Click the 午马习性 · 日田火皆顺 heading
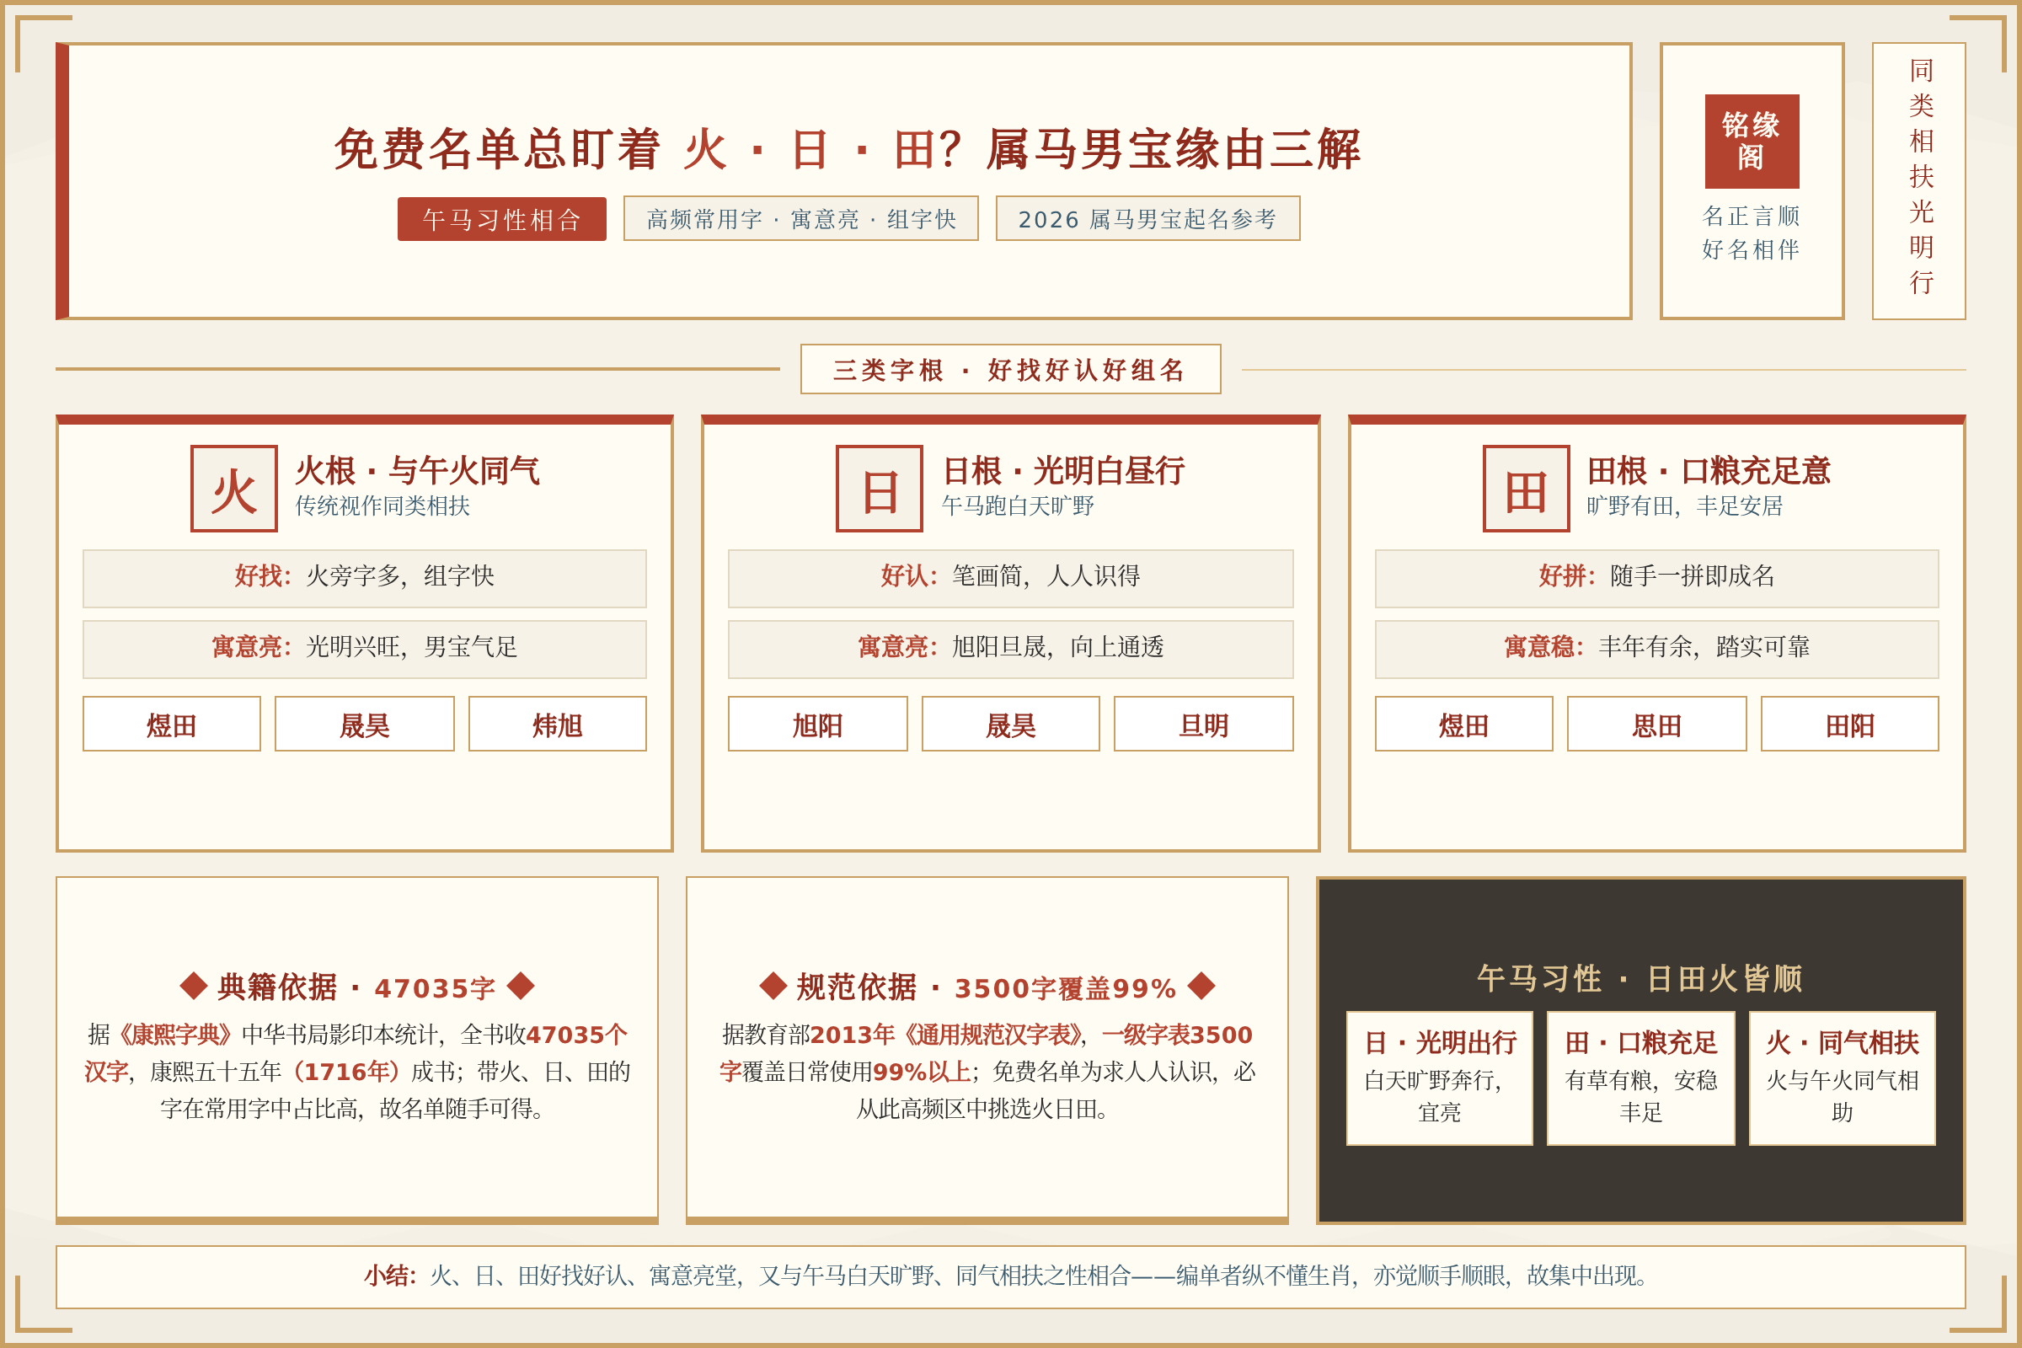This screenshot has height=1348, width=2022. [x=1640, y=978]
